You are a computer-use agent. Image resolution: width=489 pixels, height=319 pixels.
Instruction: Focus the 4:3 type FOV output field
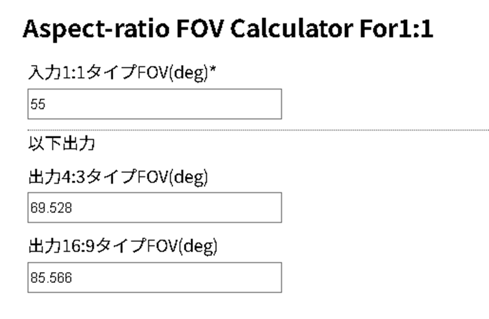(x=154, y=208)
